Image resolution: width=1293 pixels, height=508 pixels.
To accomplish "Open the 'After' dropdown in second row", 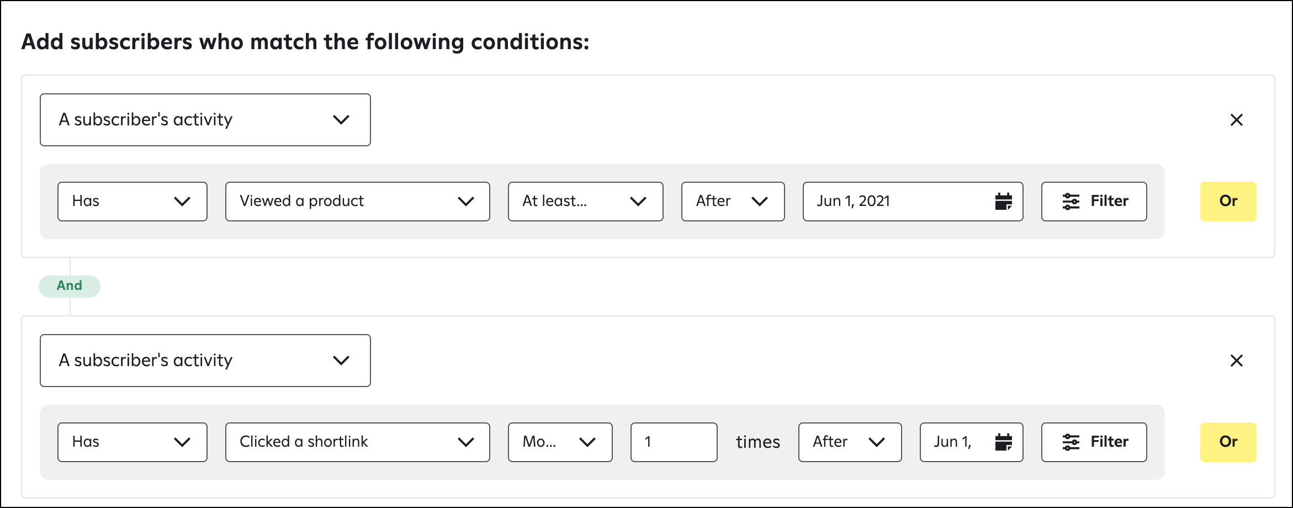I will pos(850,442).
